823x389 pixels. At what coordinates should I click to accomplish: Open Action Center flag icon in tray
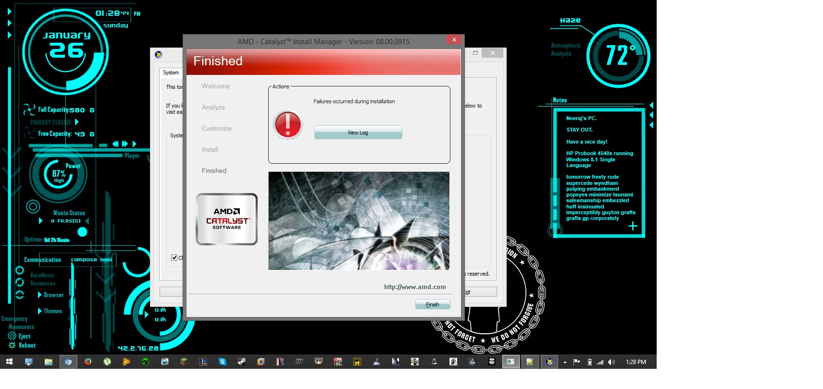click(x=576, y=362)
